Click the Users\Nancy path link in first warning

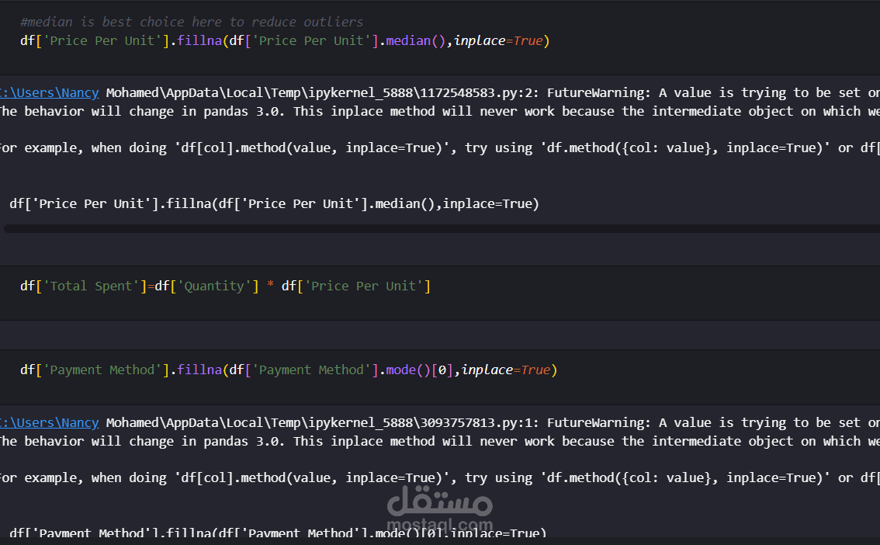coord(50,92)
